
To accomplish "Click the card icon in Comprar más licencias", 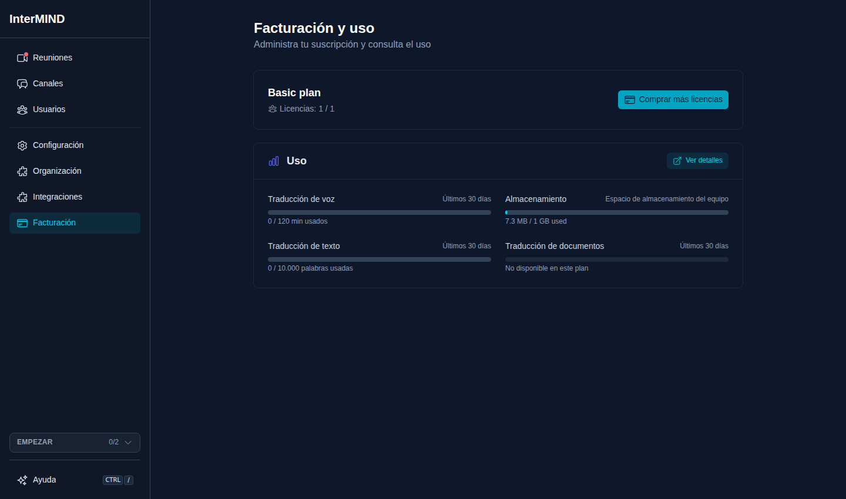I will 630,100.
